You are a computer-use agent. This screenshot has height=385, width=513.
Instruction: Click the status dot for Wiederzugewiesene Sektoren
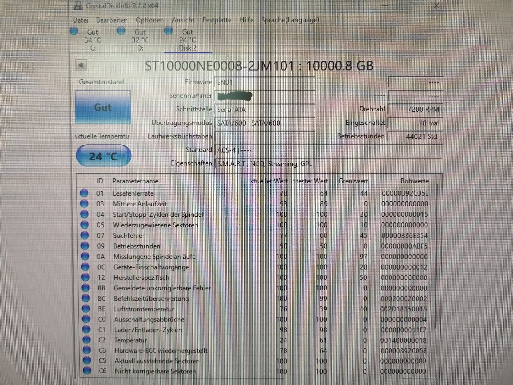[x=85, y=225]
